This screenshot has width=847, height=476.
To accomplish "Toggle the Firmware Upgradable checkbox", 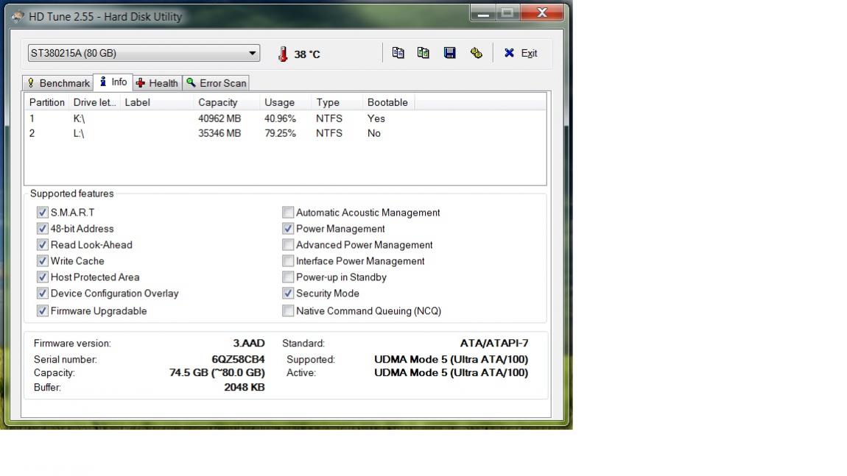I will coord(43,311).
